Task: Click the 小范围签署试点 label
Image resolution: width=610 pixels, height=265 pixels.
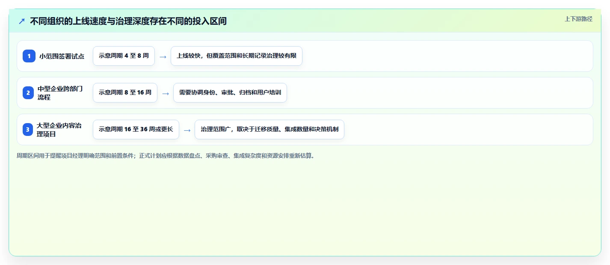Action: (62, 56)
